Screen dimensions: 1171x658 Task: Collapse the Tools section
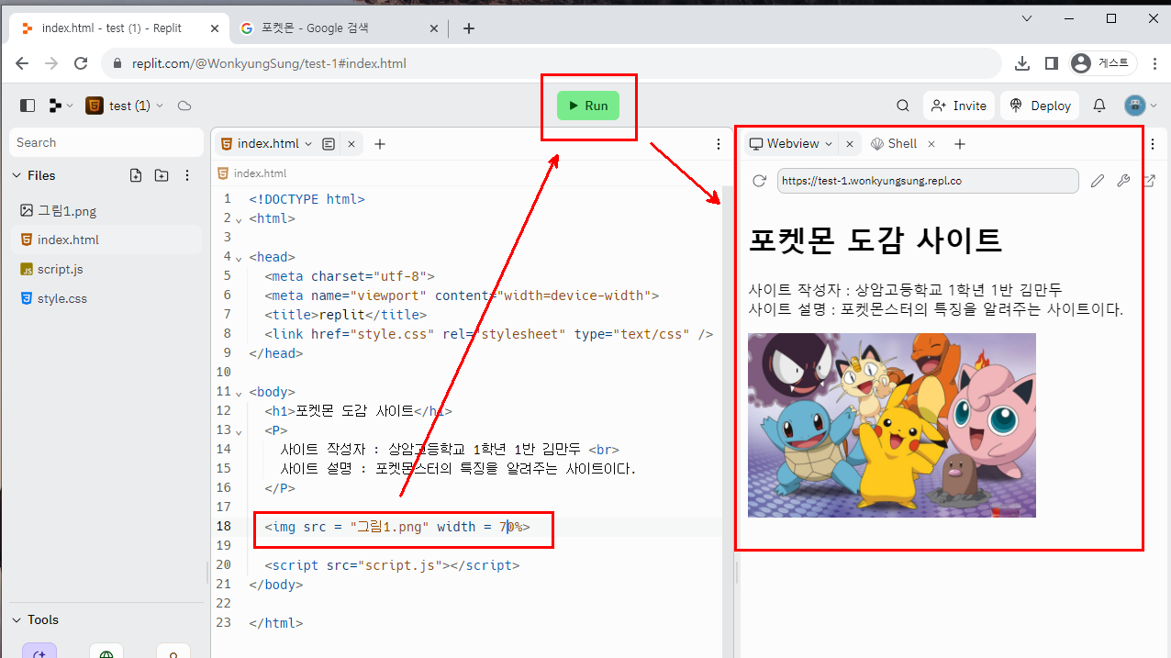[35, 619]
